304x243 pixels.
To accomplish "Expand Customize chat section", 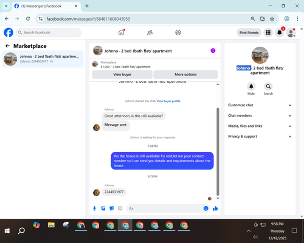I will point(260,105).
